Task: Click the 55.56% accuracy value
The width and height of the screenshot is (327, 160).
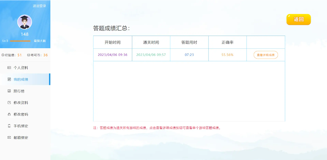Action: click(227, 55)
